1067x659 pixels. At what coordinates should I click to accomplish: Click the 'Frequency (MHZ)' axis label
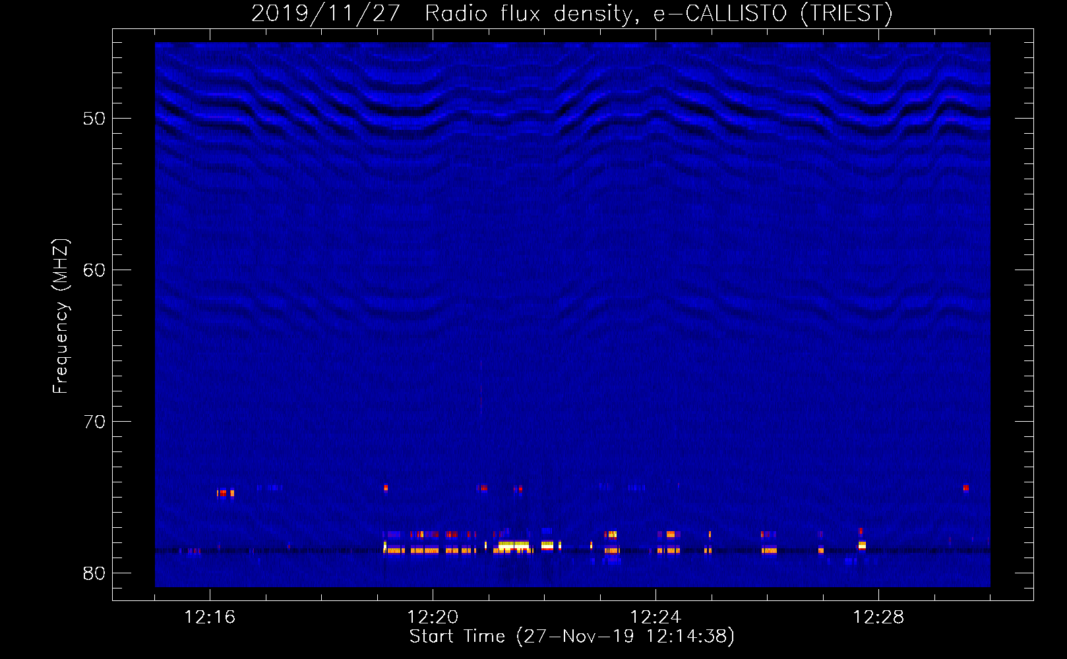60,316
